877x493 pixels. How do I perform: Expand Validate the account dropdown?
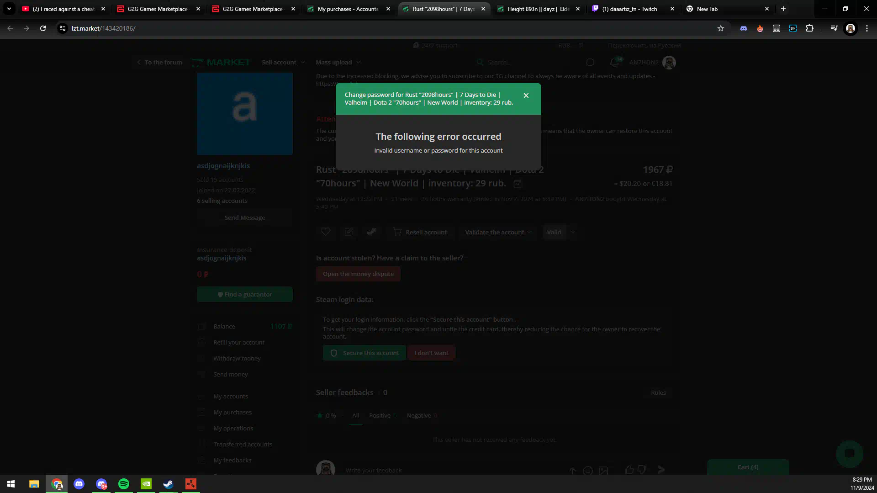(498, 232)
